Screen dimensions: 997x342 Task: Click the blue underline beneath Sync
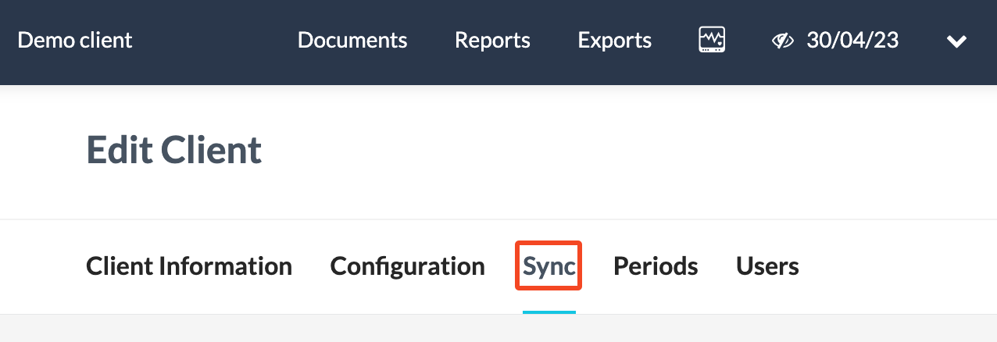549,312
